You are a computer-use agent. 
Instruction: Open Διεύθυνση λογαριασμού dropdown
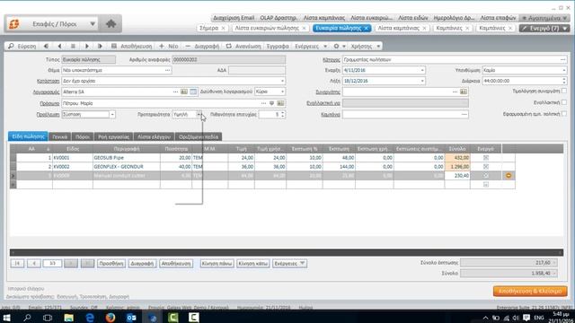point(282,92)
